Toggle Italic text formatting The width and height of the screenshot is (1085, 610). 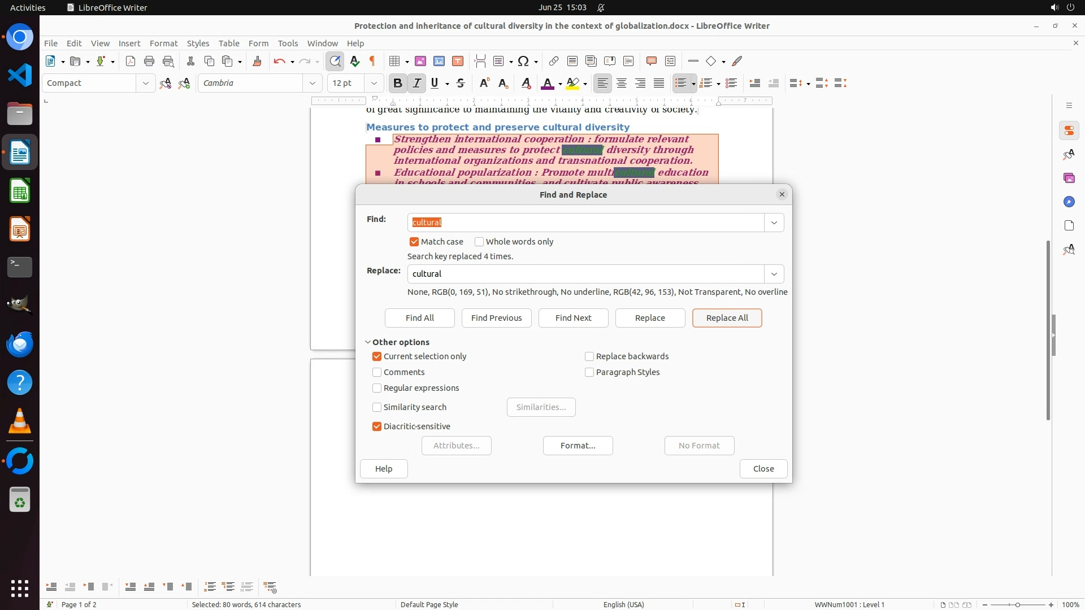coord(416,83)
